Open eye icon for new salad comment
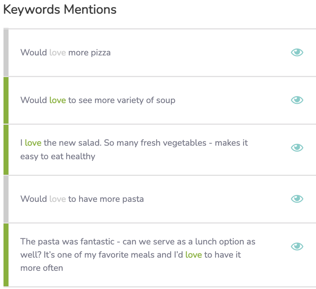 [x=297, y=148]
